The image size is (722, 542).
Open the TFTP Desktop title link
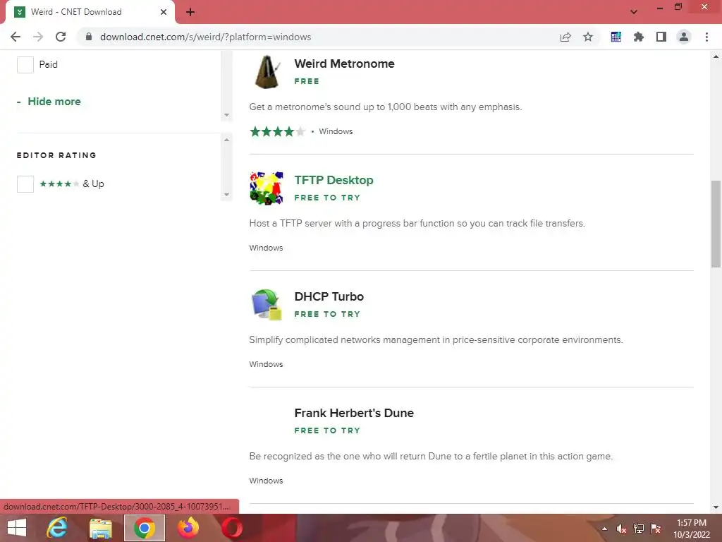click(334, 180)
